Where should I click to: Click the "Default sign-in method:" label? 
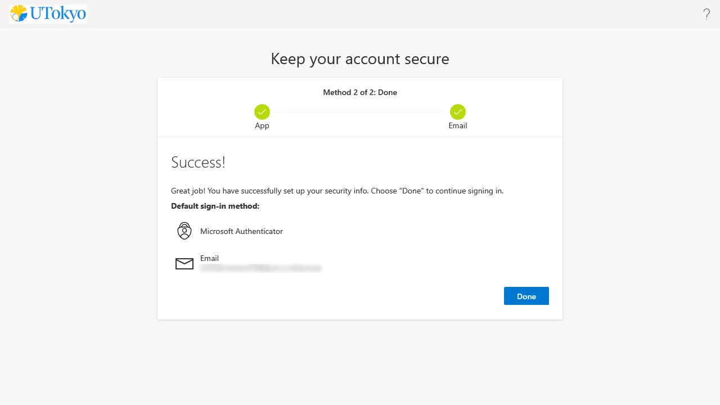(215, 206)
